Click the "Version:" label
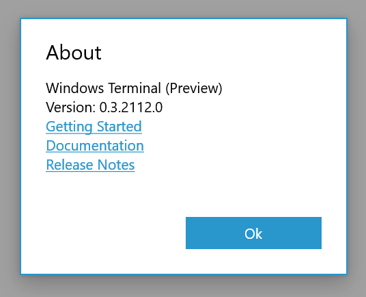 pyautogui.click(x=70, y=107)
